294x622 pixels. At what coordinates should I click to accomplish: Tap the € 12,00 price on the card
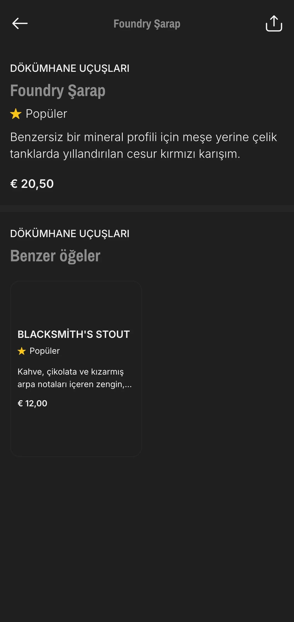click(x=32, y=403)
